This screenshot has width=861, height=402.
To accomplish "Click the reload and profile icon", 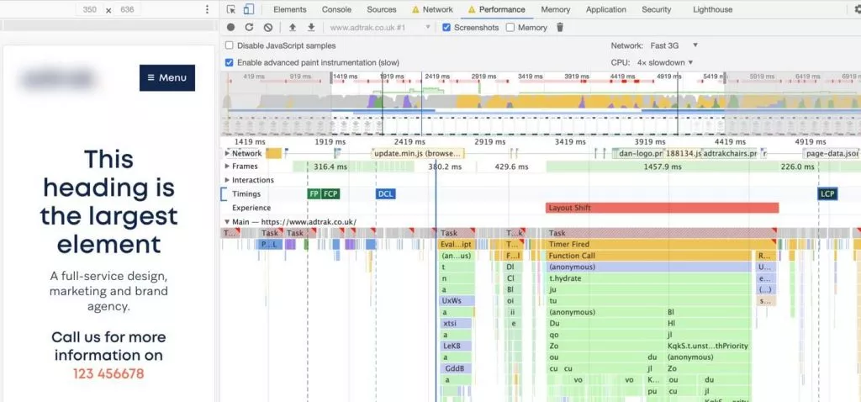I will click(x=249, y=28).
